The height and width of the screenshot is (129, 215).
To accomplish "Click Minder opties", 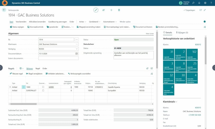I will point(125,22).
